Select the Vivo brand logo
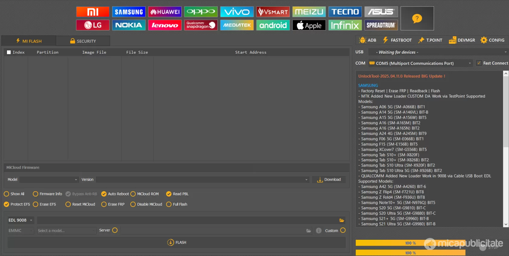This screenshot has width=509, height=256. pyautogui.click(x=237, y=12)
